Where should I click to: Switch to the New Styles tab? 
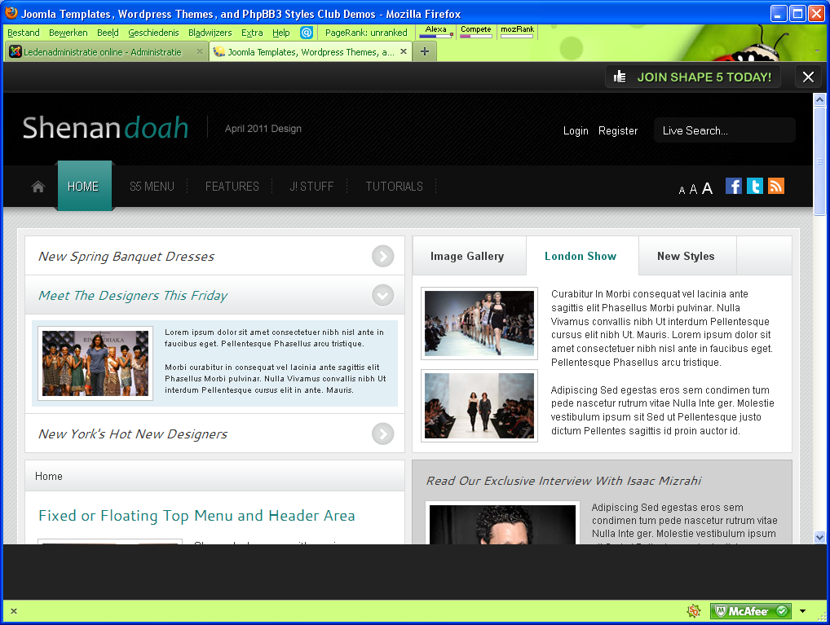click(x=687, y=256)
